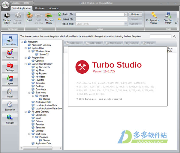Collapse the All Users Directory node
Viewport: 180px width, 153px height.
(x=25, y=112)
